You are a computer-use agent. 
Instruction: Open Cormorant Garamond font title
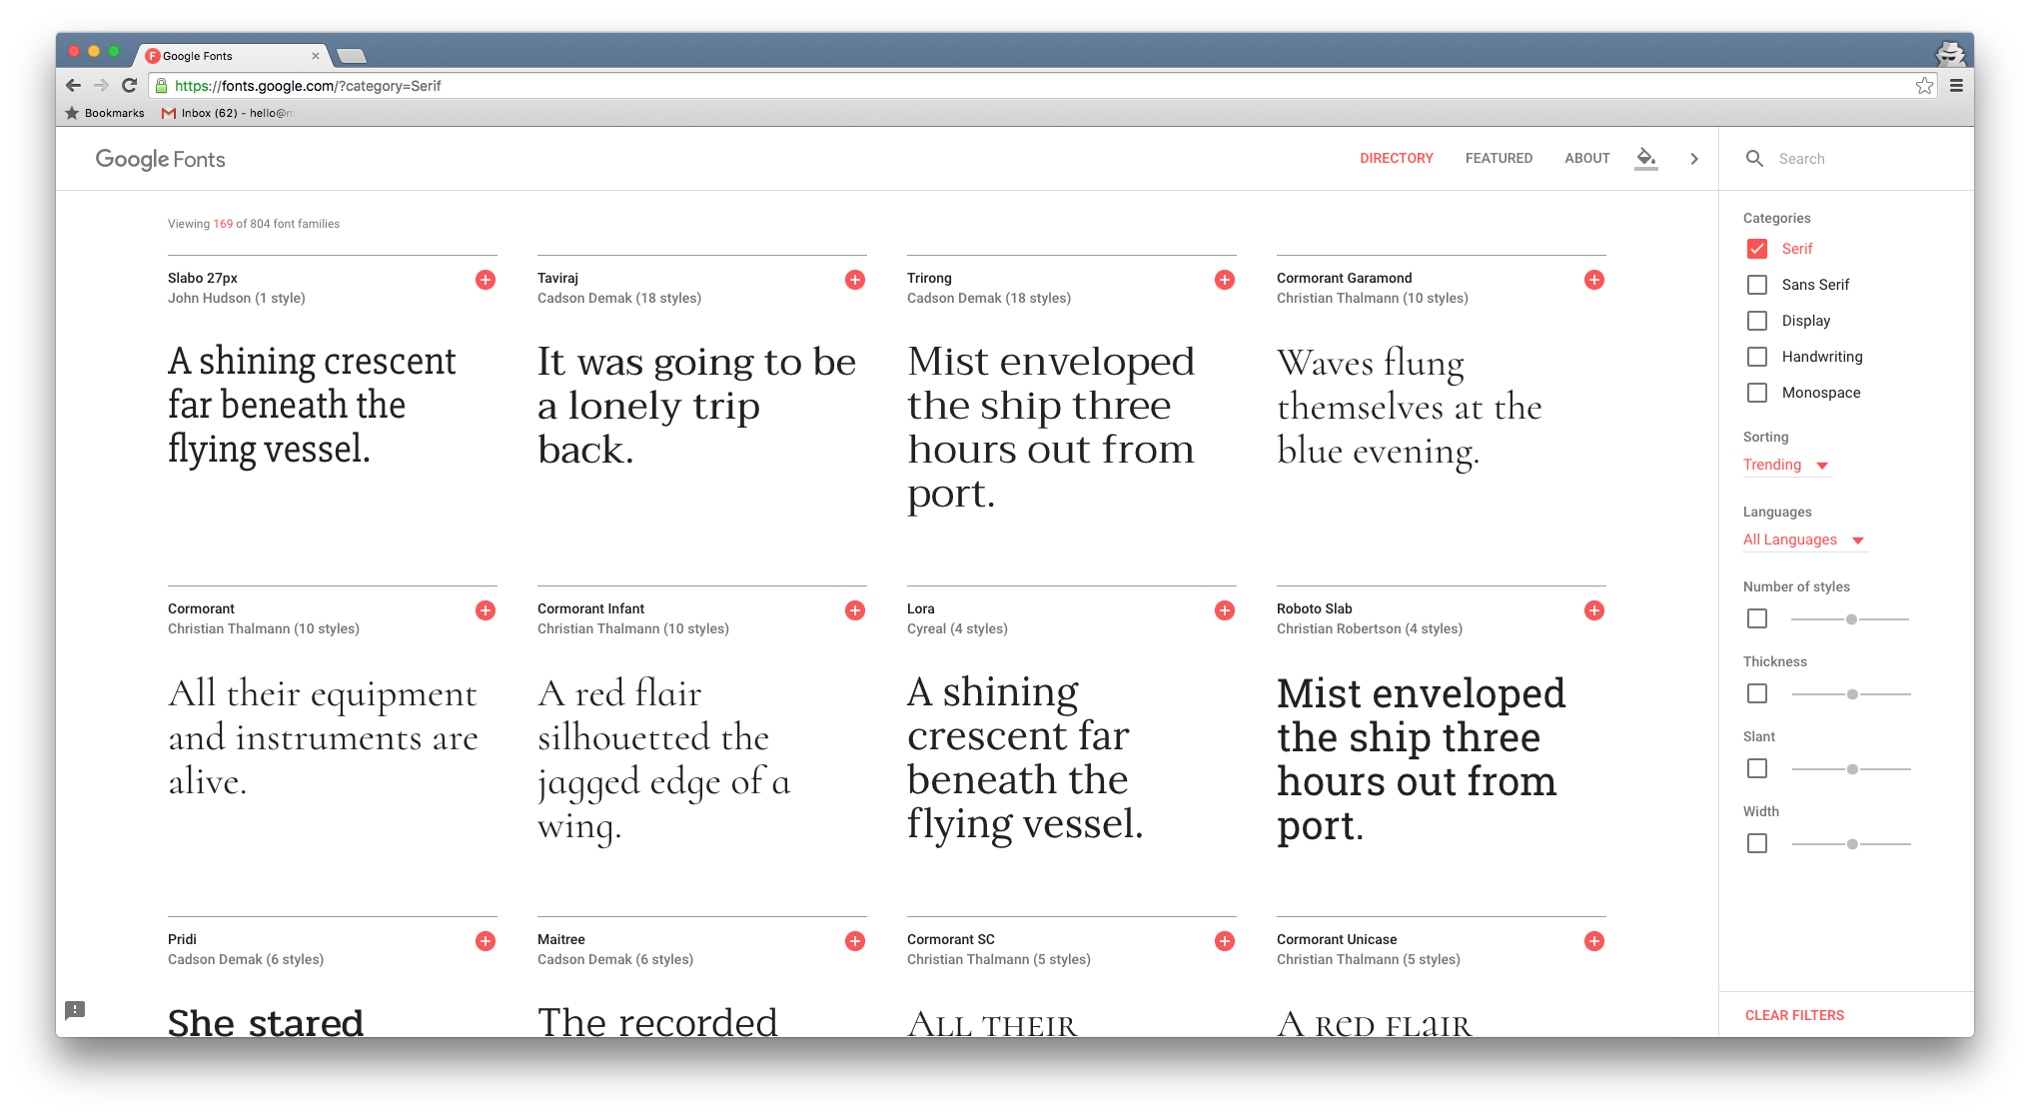tap(1345, 278)
